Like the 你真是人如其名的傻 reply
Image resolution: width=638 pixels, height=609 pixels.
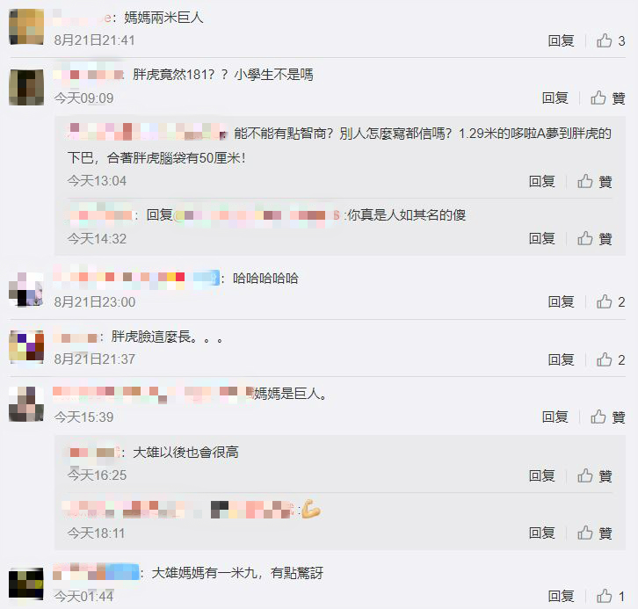click(594, 239)
